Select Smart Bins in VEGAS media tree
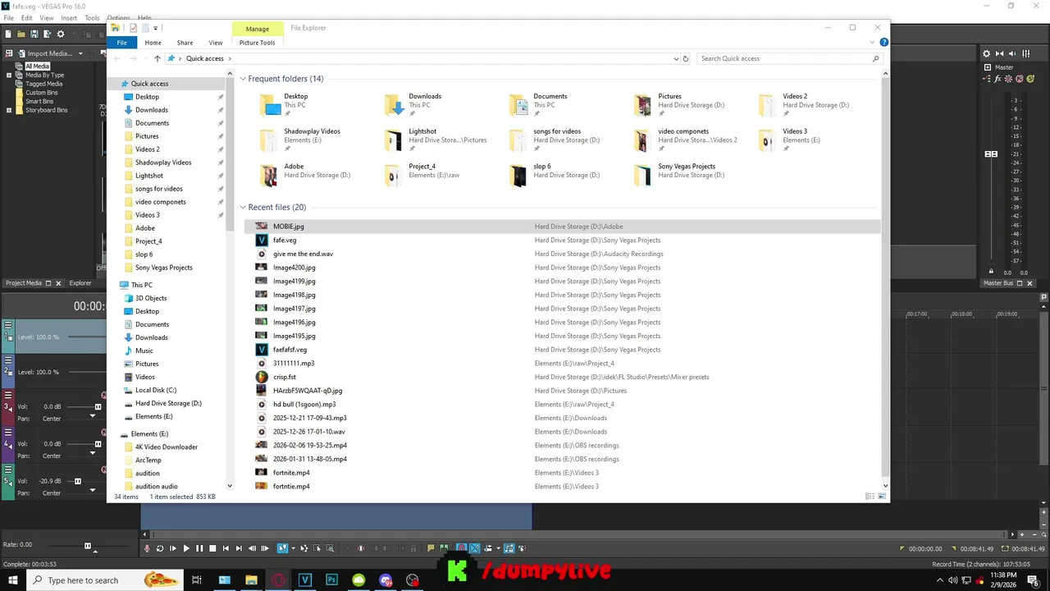The height and width of the screenshot is (591, 1050). tap(39, 101)
